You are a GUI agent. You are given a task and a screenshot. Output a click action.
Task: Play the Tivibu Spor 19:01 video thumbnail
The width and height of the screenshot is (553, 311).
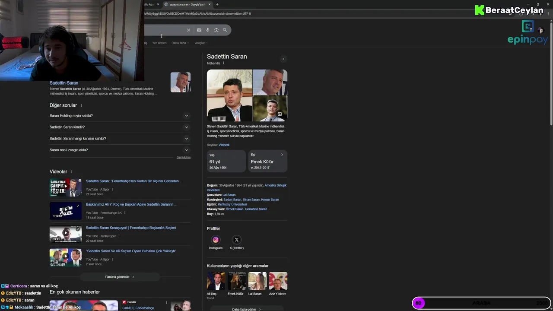(66, 234)
